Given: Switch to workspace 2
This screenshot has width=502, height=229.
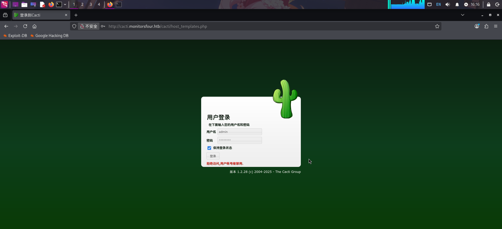Looking at the screenshot, I should point(82,4).
